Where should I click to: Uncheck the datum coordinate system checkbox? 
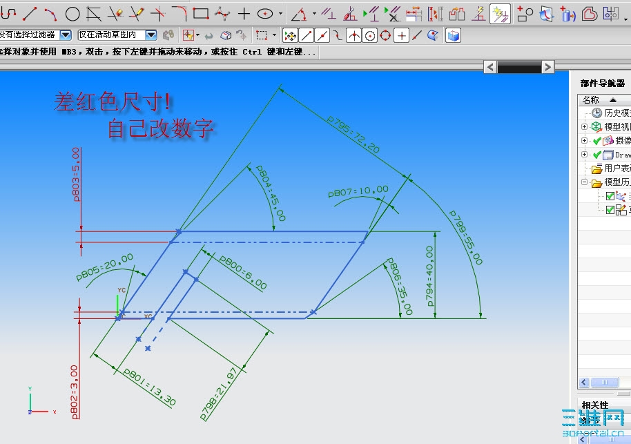point(610,196)
